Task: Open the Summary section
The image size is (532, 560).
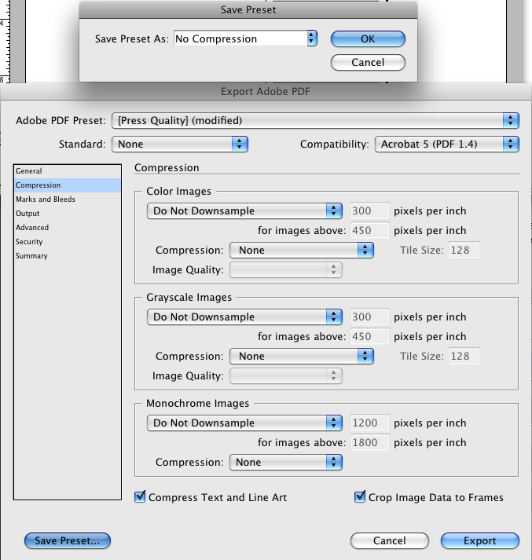Action: (x=31, y=256)
